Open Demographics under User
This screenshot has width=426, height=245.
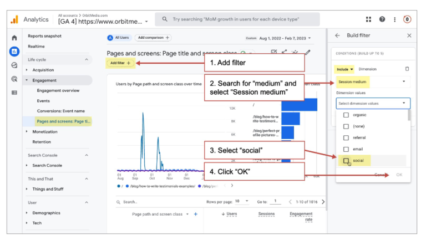click(46, 213)
